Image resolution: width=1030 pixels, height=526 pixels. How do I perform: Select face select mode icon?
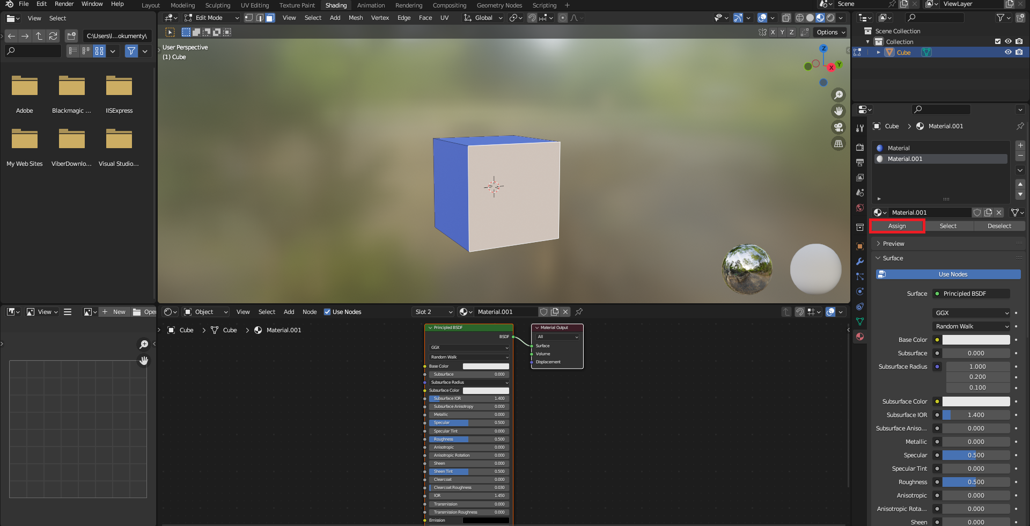coord(270,18)
